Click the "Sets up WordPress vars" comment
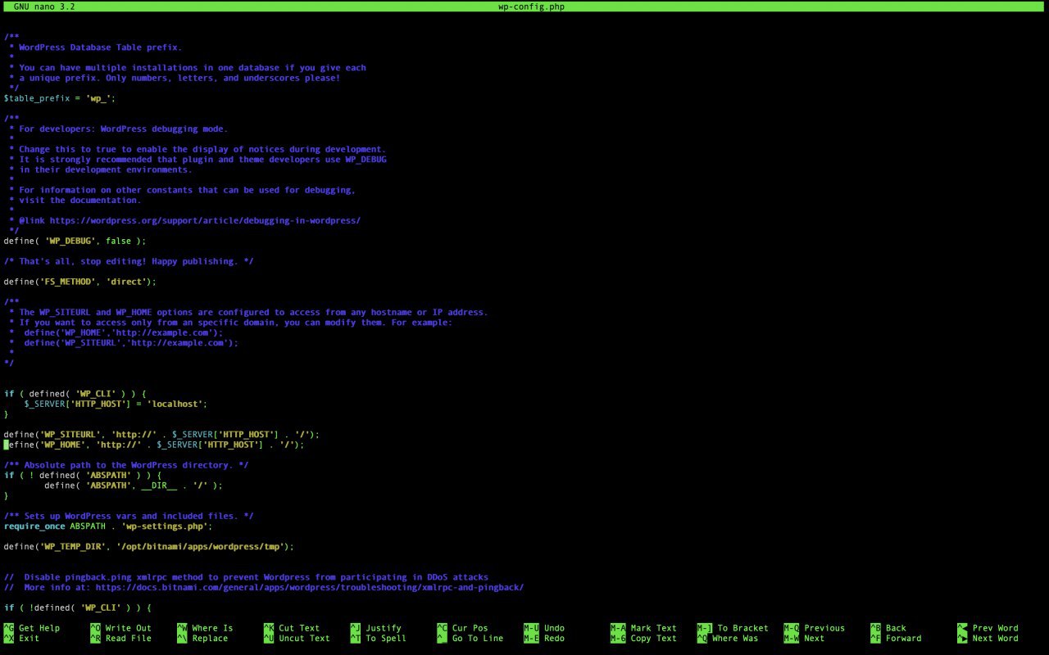This screenshot has width=1049, height=655. point(129,516)
